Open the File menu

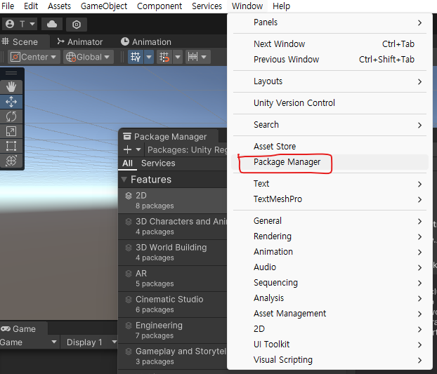8,6
